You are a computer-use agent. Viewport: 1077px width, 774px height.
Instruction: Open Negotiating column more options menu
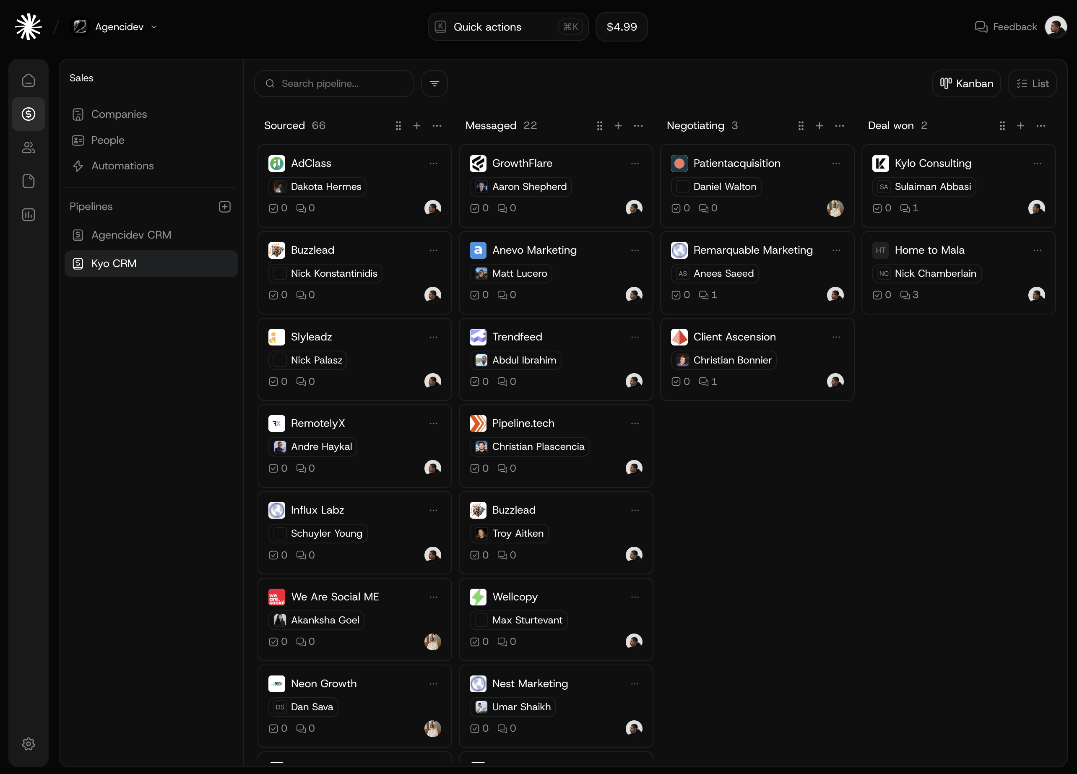click(840, 126)
